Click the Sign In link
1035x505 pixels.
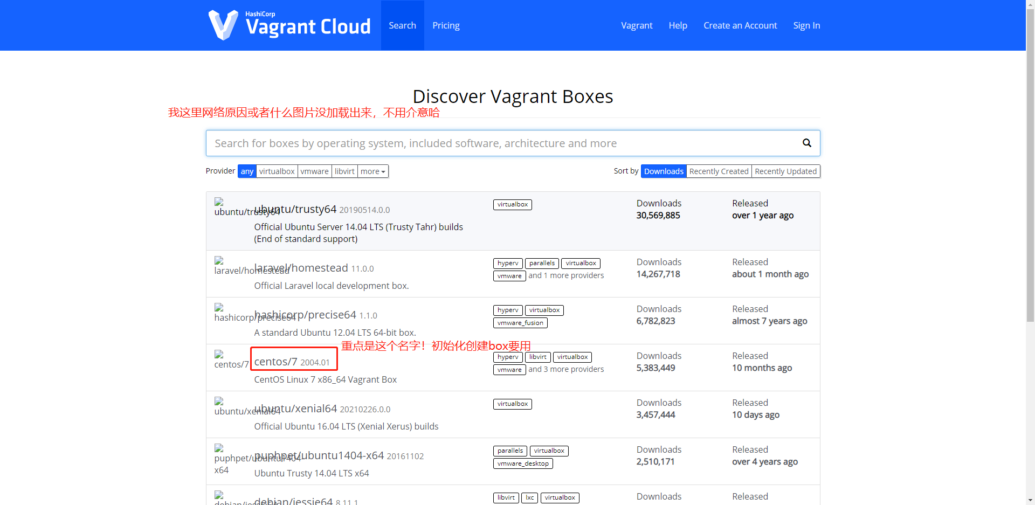click(806, 25)
